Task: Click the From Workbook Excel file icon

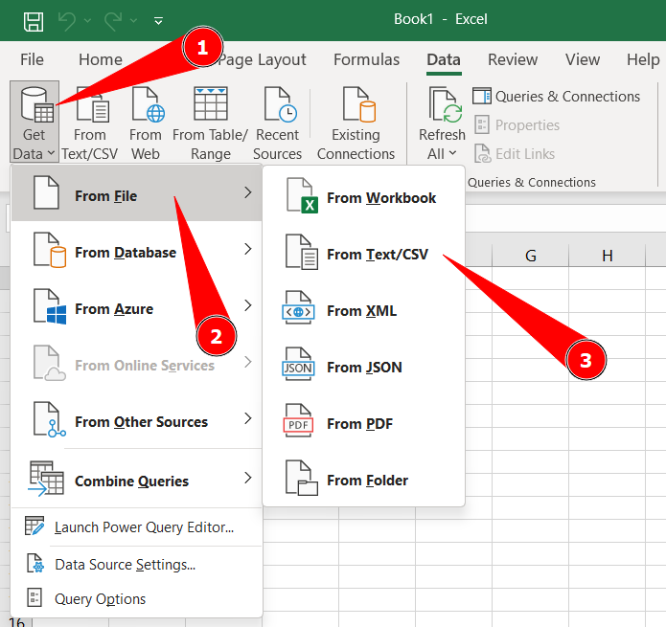Action: pos(302,196)
